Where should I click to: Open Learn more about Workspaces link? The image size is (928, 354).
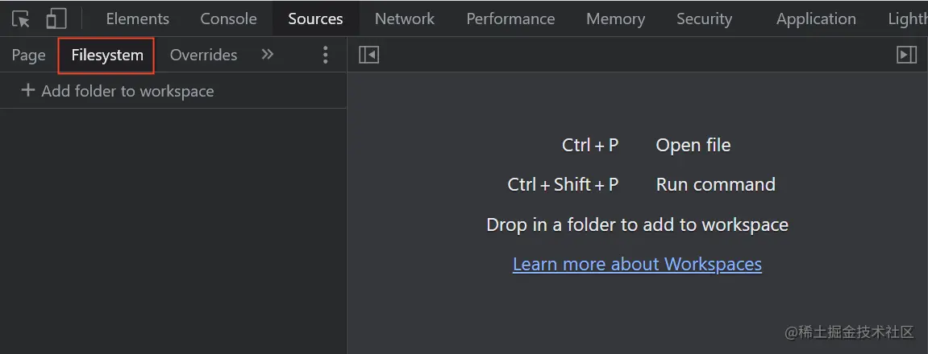click(637, 264)
